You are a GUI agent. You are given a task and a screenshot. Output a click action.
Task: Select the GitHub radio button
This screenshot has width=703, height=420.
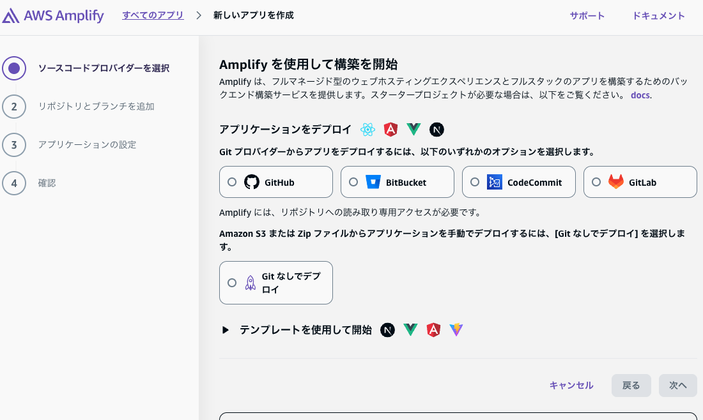[x=232, y=182]
